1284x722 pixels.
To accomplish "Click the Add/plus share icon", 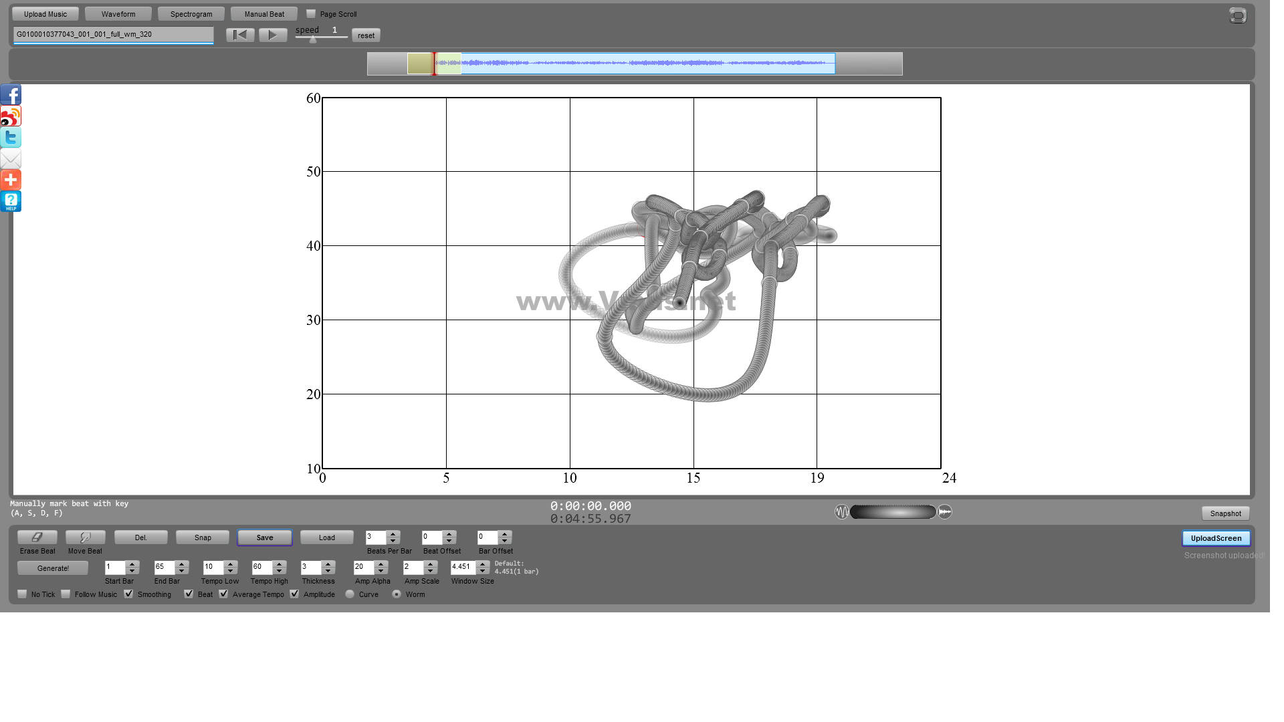I will pyautogui.click(x=11, y=180).
